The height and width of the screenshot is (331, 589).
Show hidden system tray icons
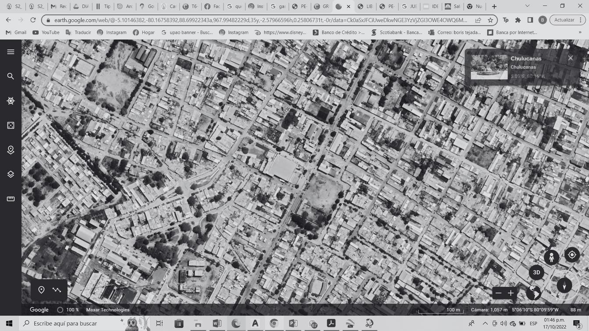(x=485, y=324)
